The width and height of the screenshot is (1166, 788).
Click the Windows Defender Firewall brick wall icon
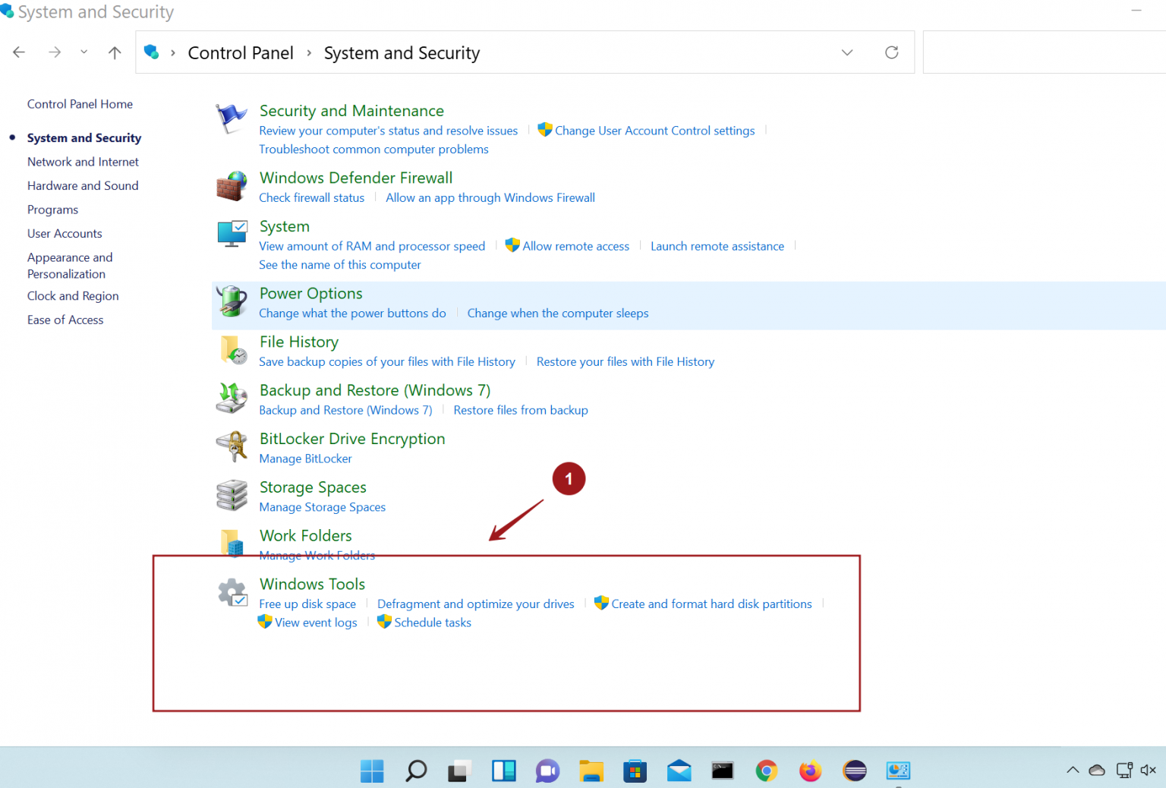point(232,184)
